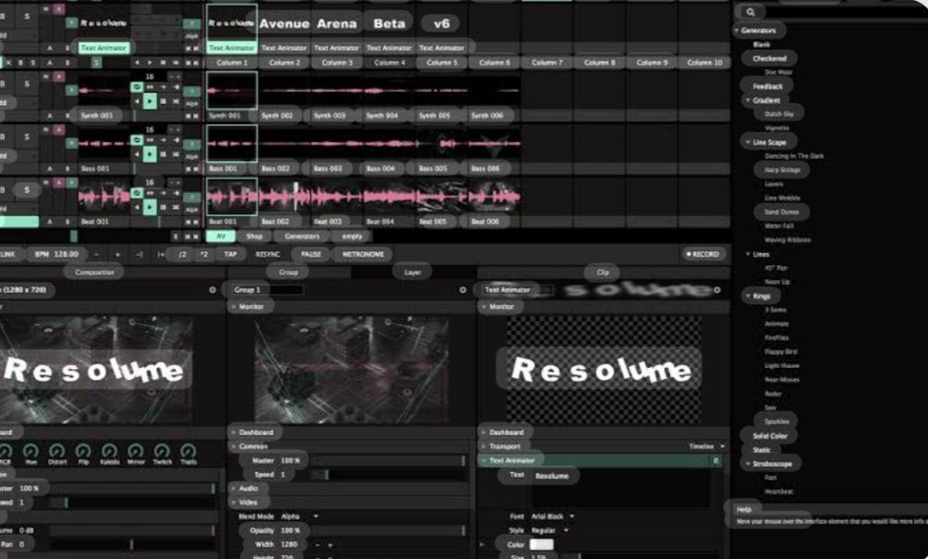
Task: Pause playback on the Synth 001 layer
Action: coord(162,102)
